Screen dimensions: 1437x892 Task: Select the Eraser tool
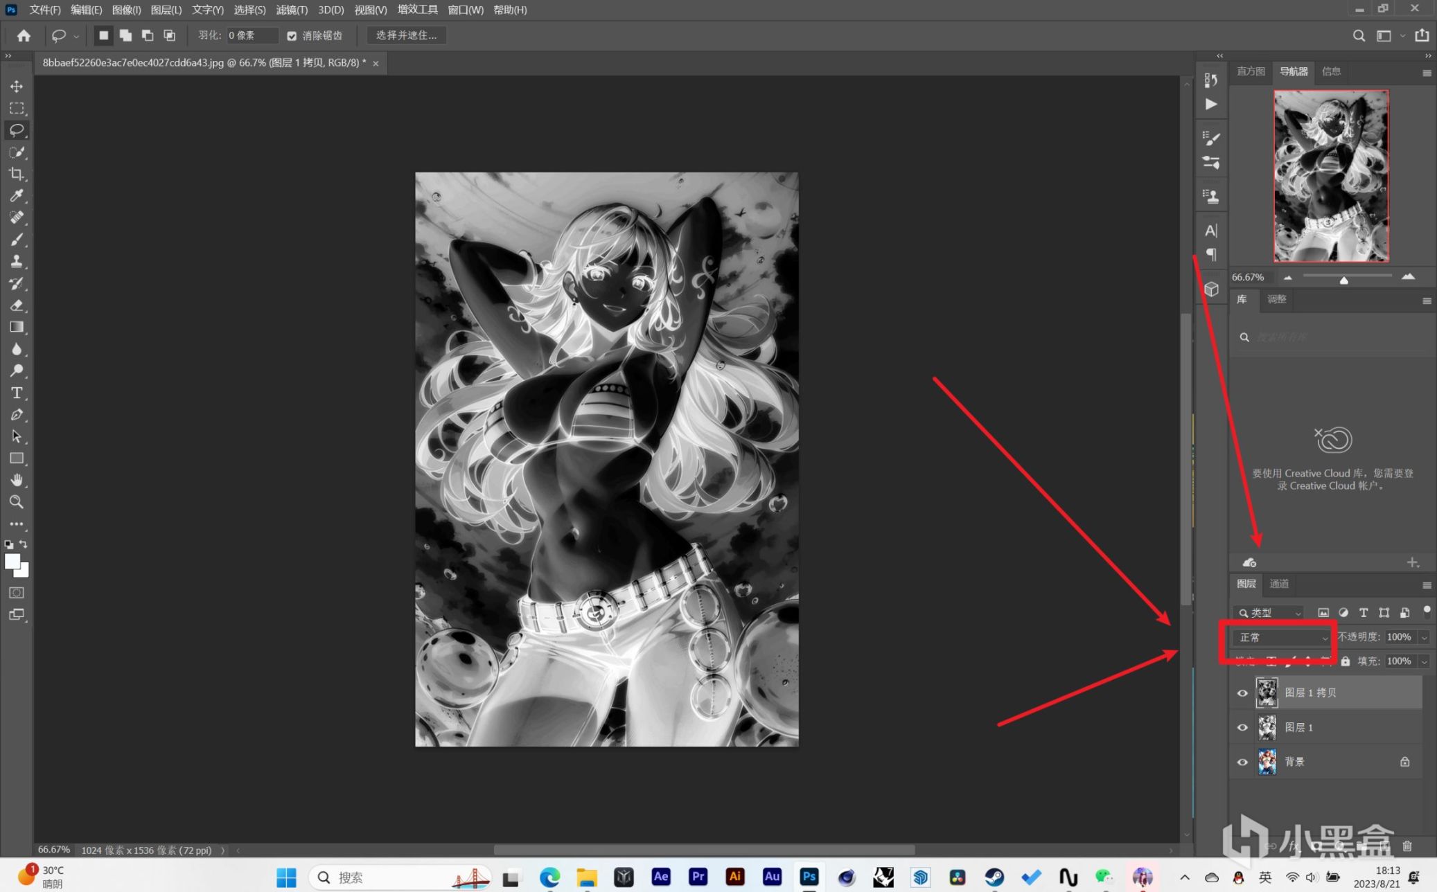pos(17,305)
